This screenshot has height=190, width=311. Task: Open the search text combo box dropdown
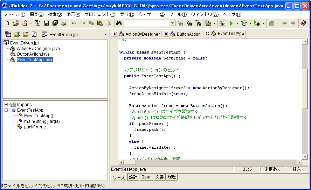point(172,23)
